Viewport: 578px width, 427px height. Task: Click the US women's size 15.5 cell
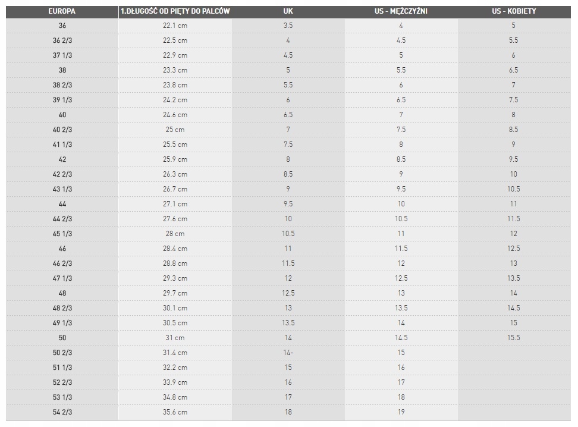tap(514, 338)
